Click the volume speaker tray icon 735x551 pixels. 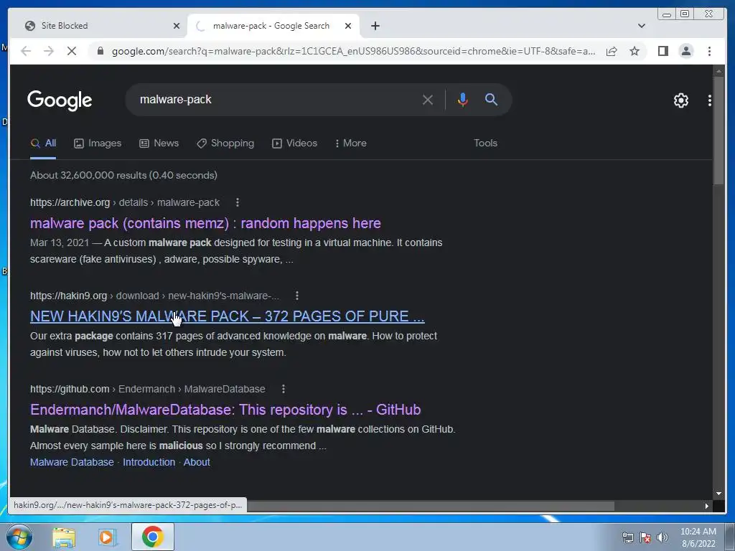click(662, 537)
